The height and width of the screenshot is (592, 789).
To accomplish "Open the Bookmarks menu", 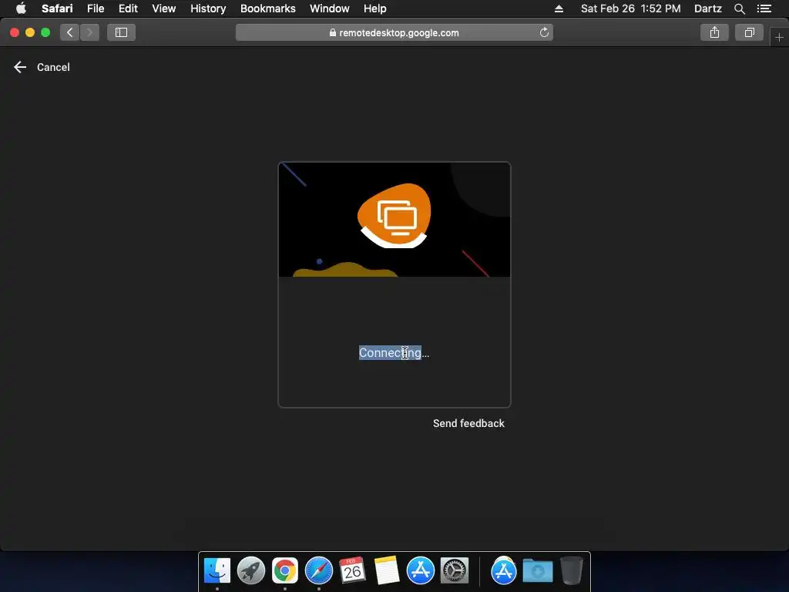I will (x=267, y=8).
